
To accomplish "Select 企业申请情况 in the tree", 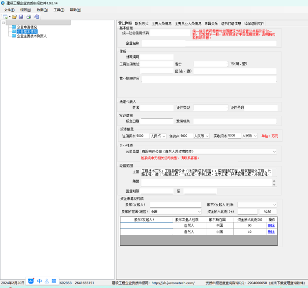I will (27, 27).
